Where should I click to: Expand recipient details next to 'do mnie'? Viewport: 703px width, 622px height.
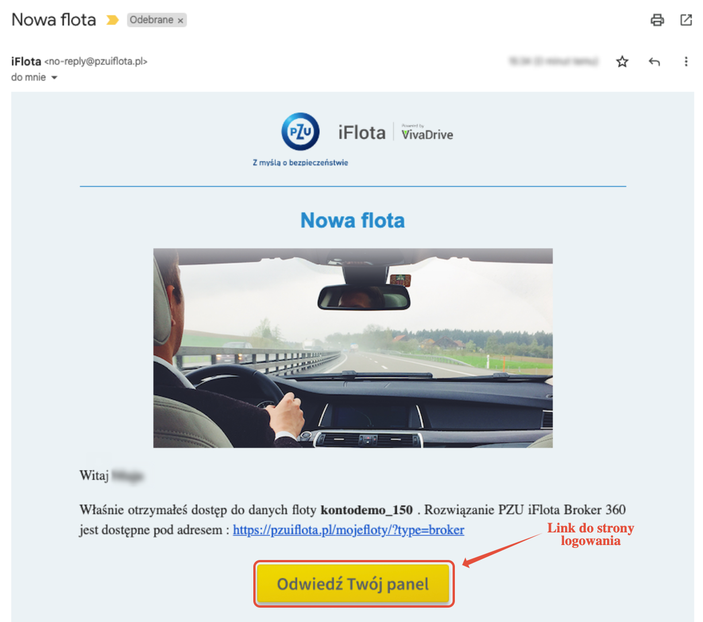[x=55, y=78]
